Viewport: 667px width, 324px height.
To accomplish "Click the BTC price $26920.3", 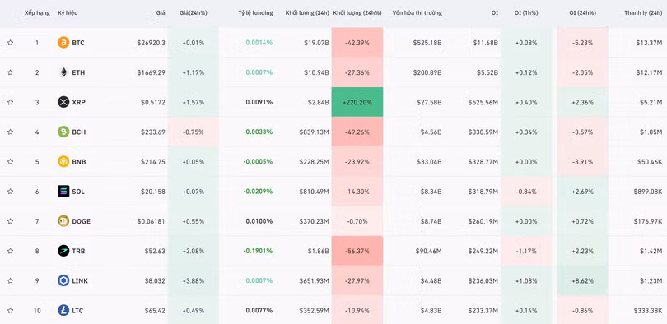I will (x=151, y=43).
